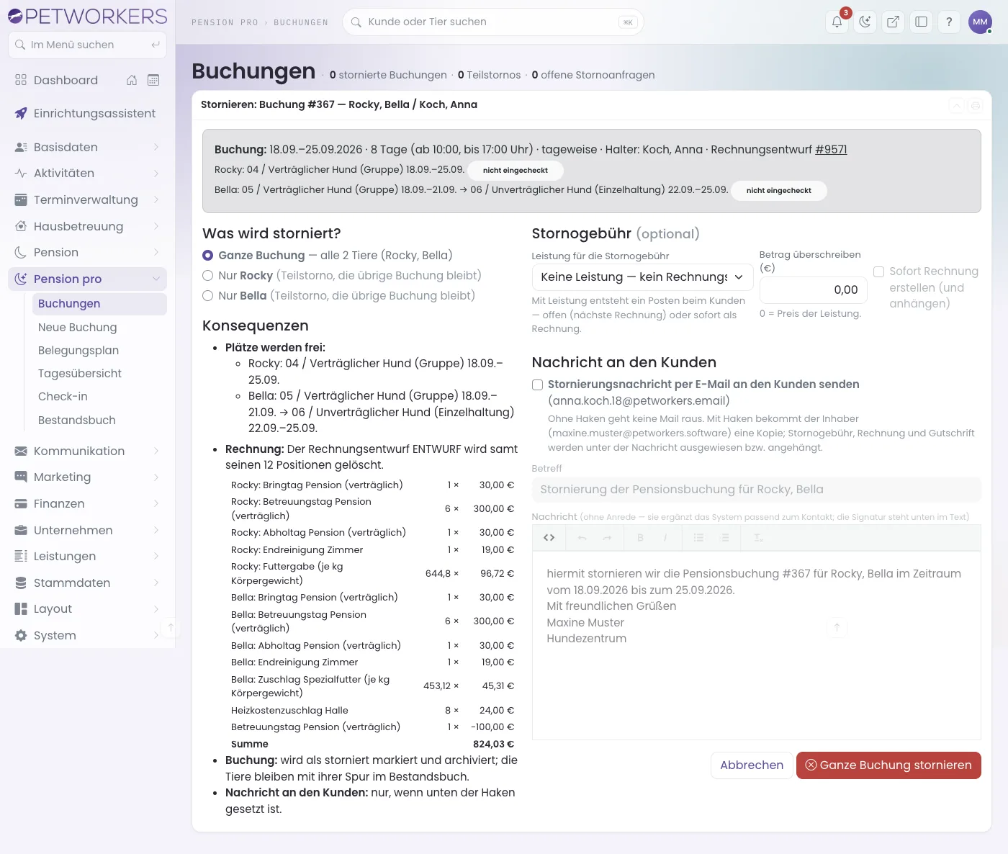Click 'Ganze Buchung stornieren' button
Image resolution: width=1008 pixels, height=854 pixels.
(888, 765)
